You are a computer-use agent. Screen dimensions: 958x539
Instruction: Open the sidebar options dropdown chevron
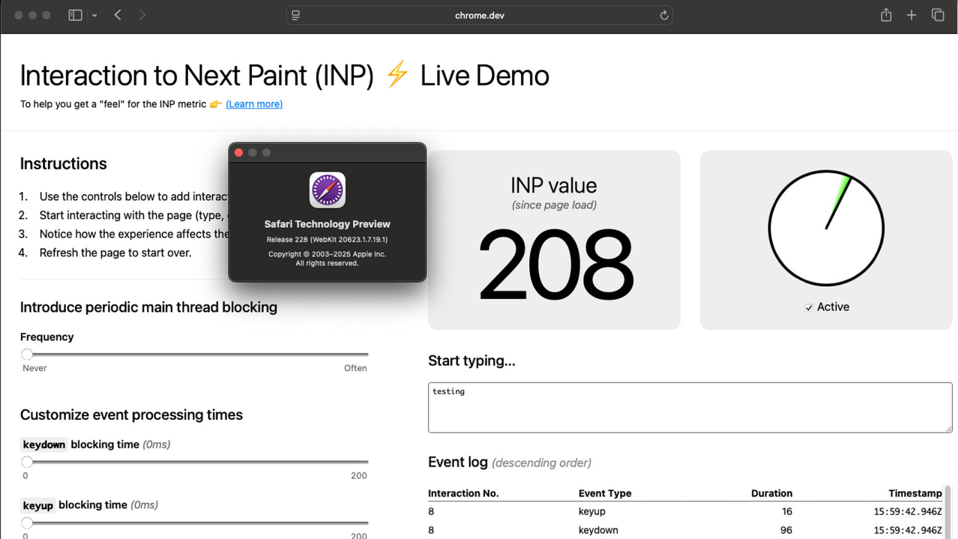[95, 16]
